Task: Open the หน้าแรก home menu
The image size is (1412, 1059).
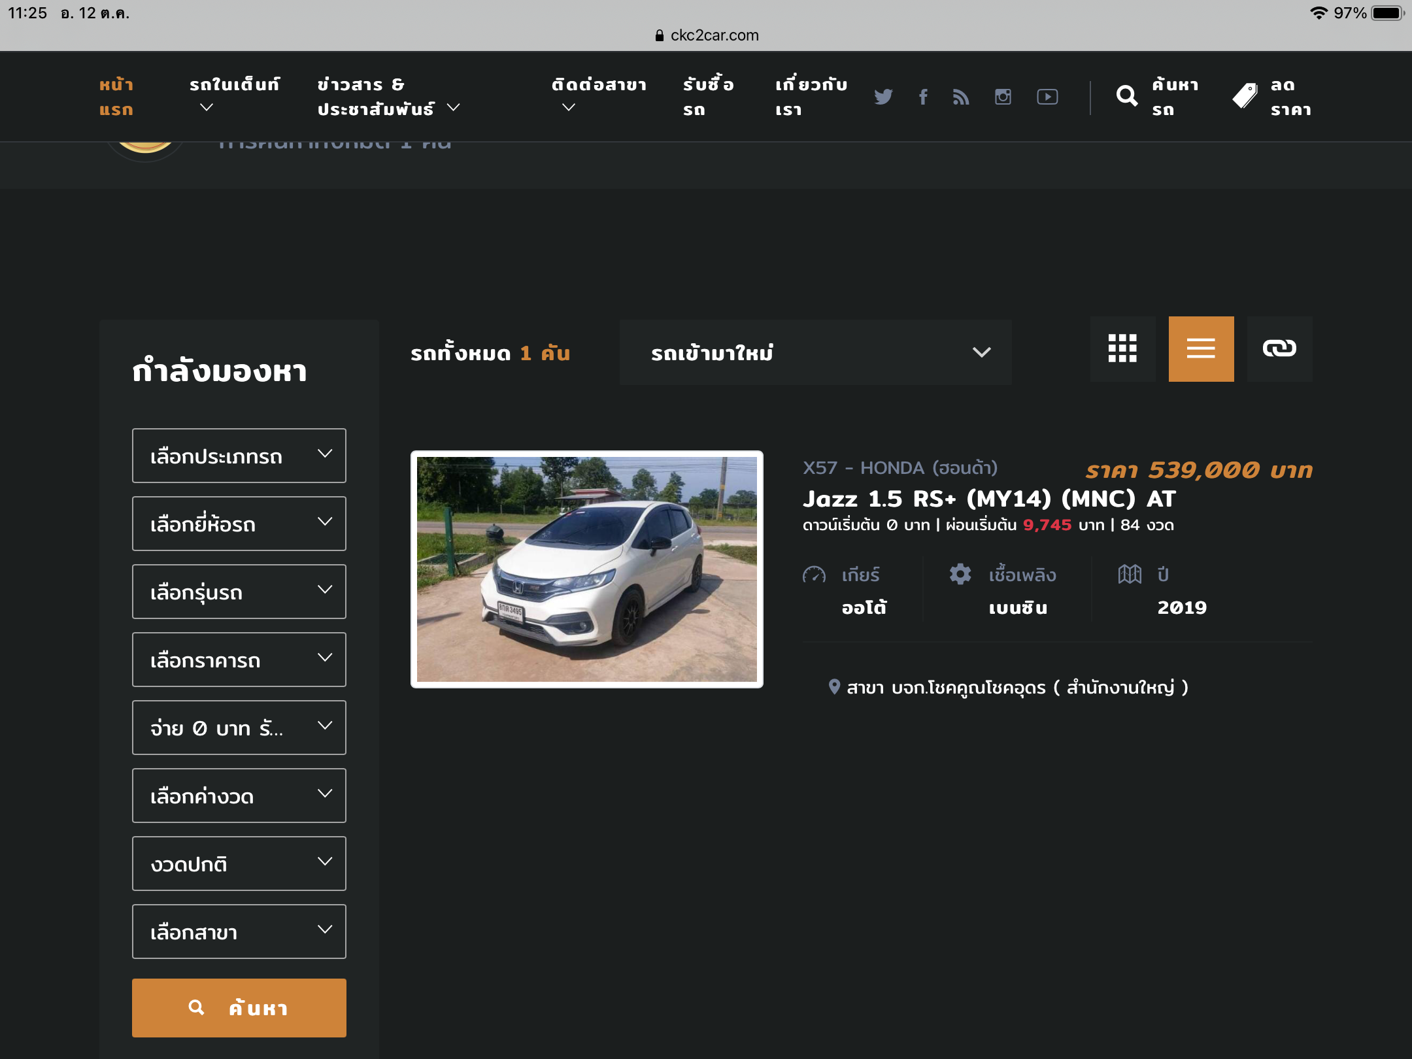Action: 116,97
